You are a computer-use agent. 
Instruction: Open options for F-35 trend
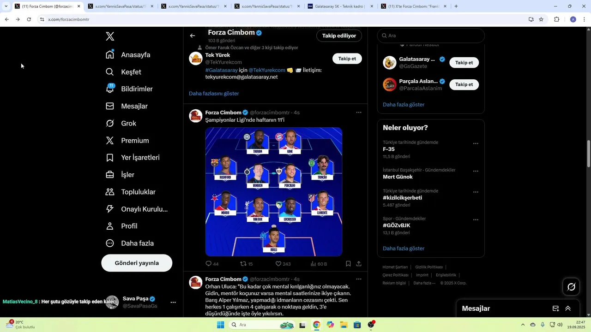476,143
